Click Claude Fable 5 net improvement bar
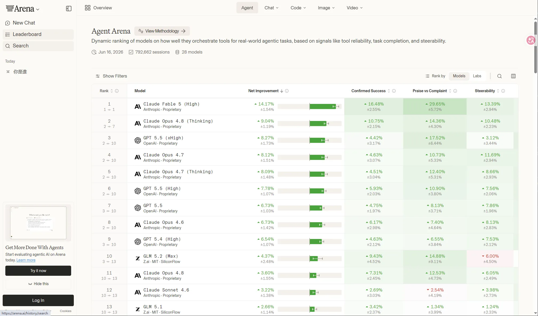The height and width of the screenshot is (316, 538). point(309,107)
